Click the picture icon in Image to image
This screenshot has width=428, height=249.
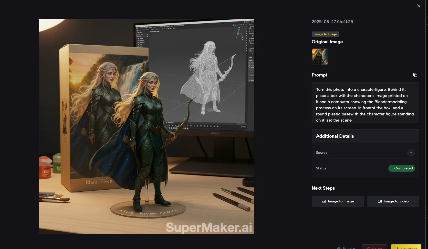(324, 201)
